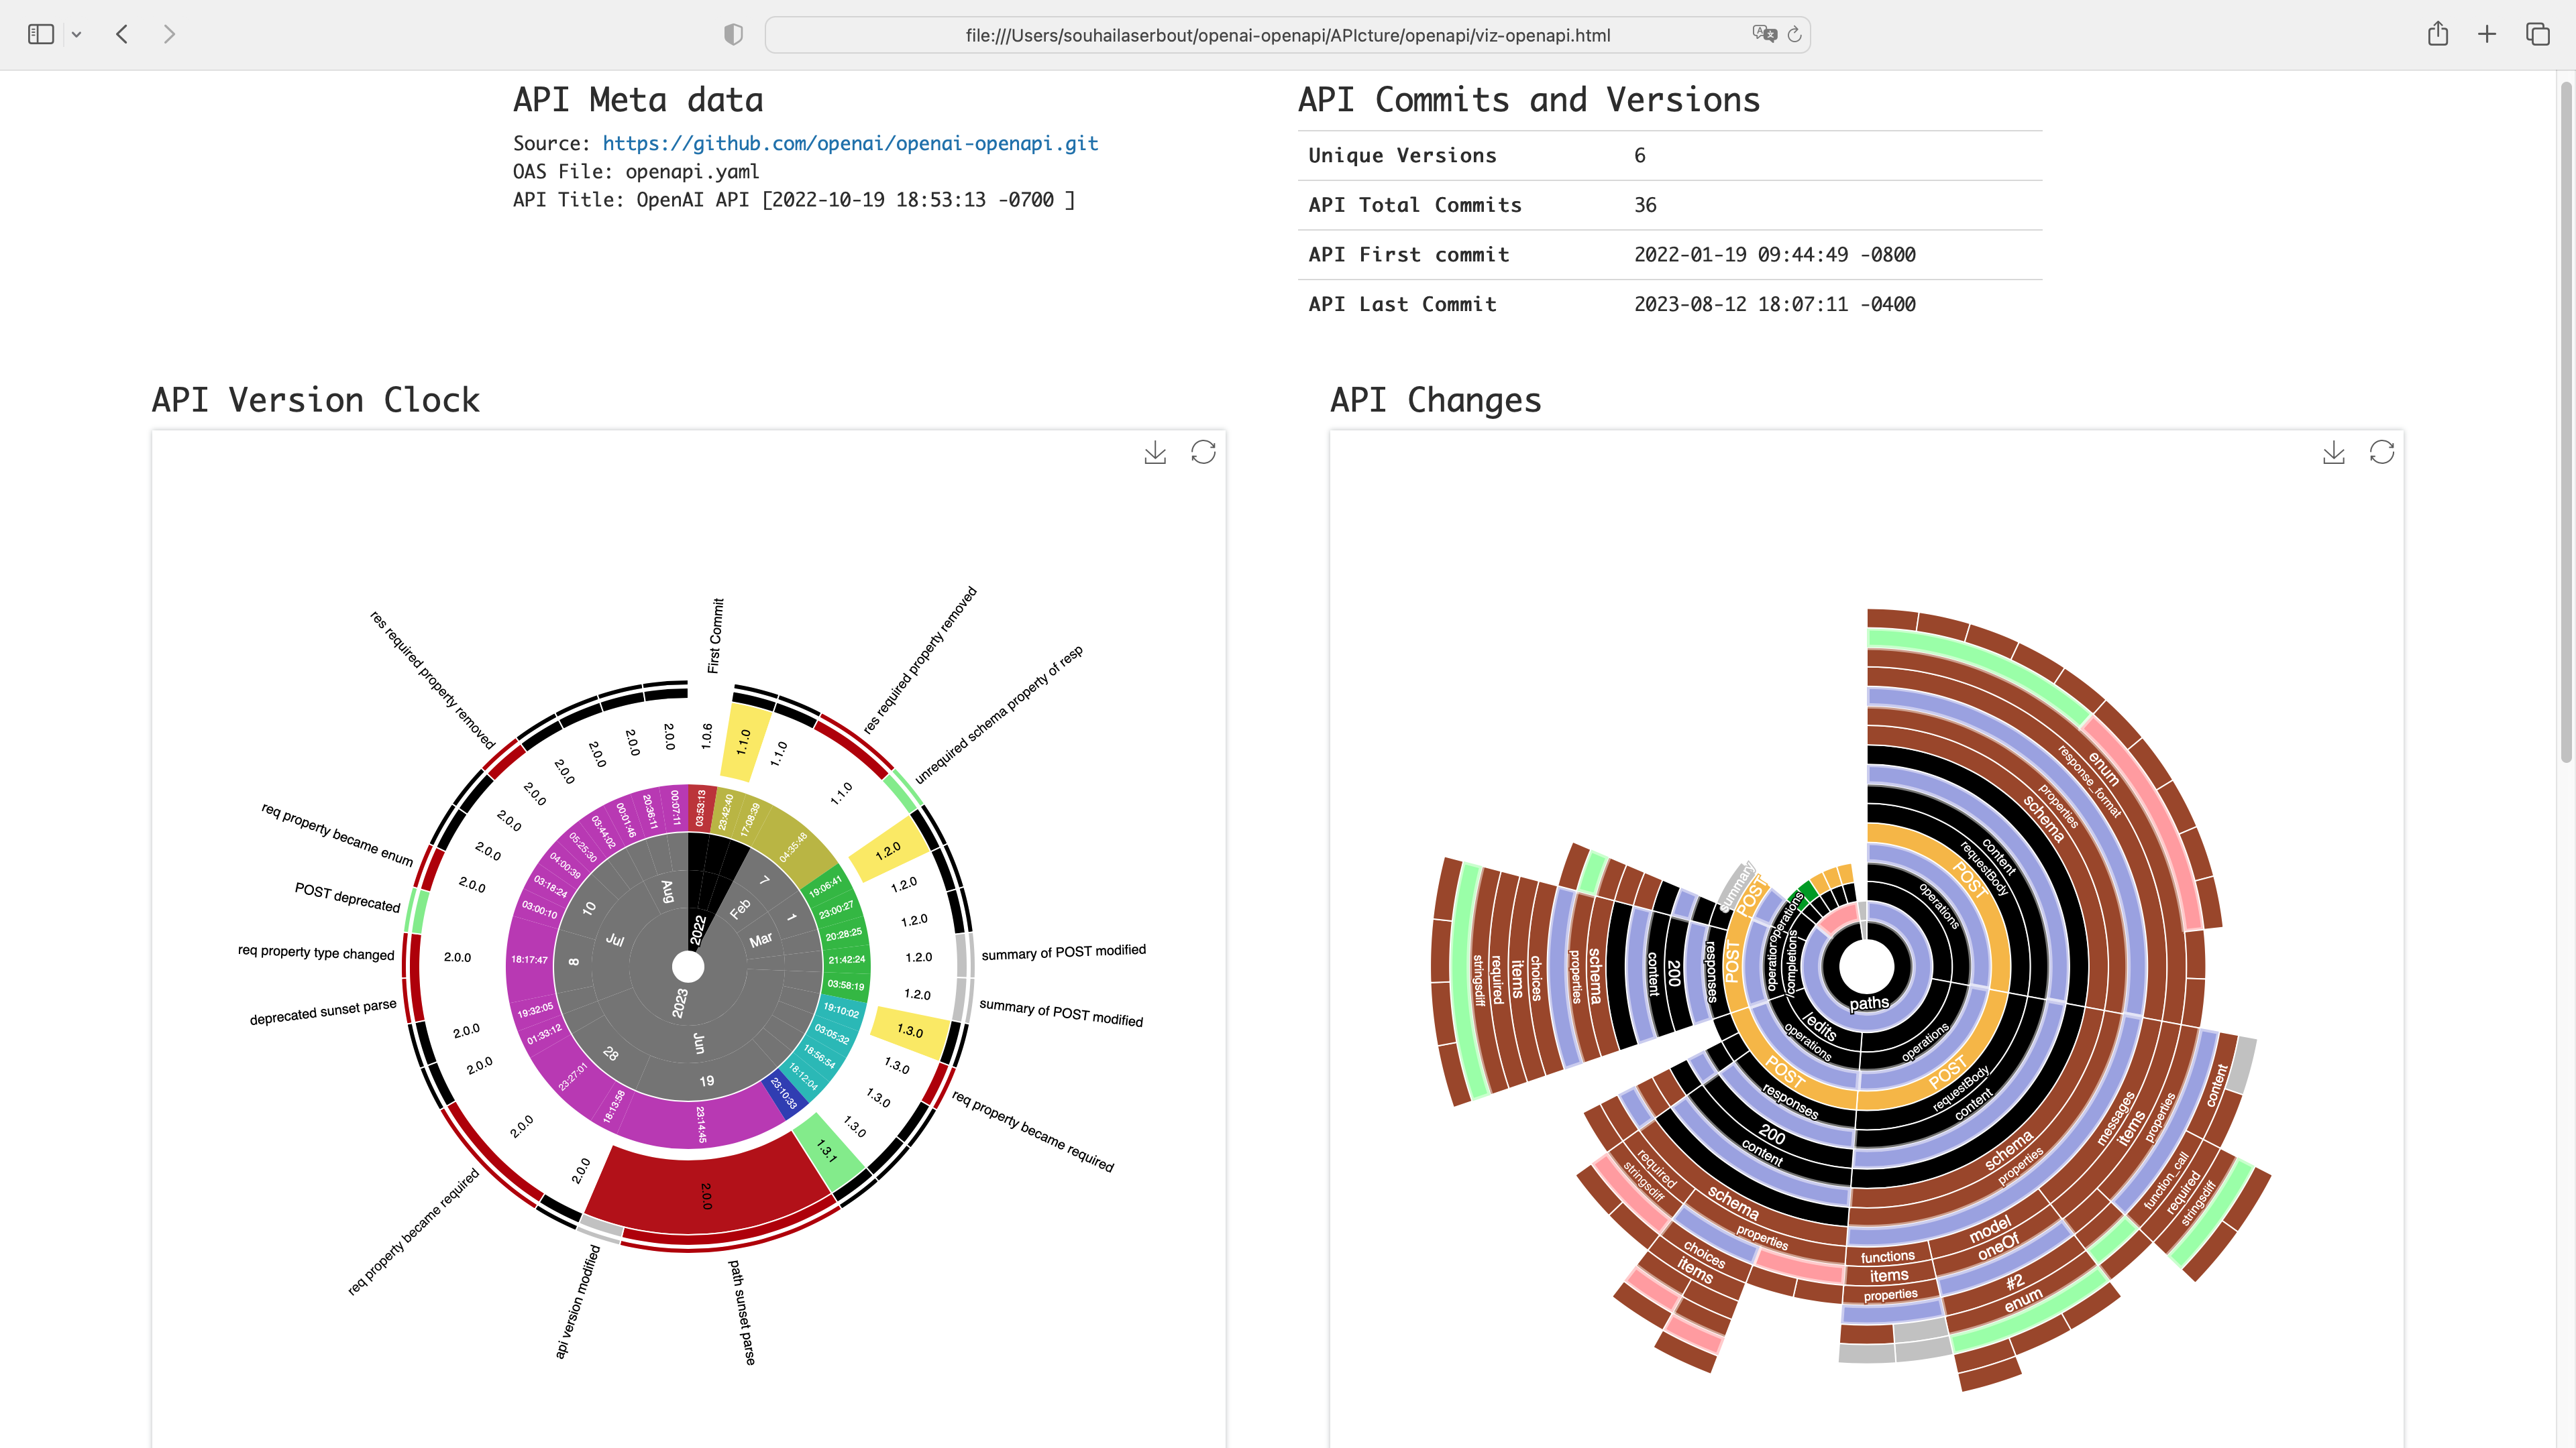Click the 21:42:24 commit time segment

click(846, 959)
